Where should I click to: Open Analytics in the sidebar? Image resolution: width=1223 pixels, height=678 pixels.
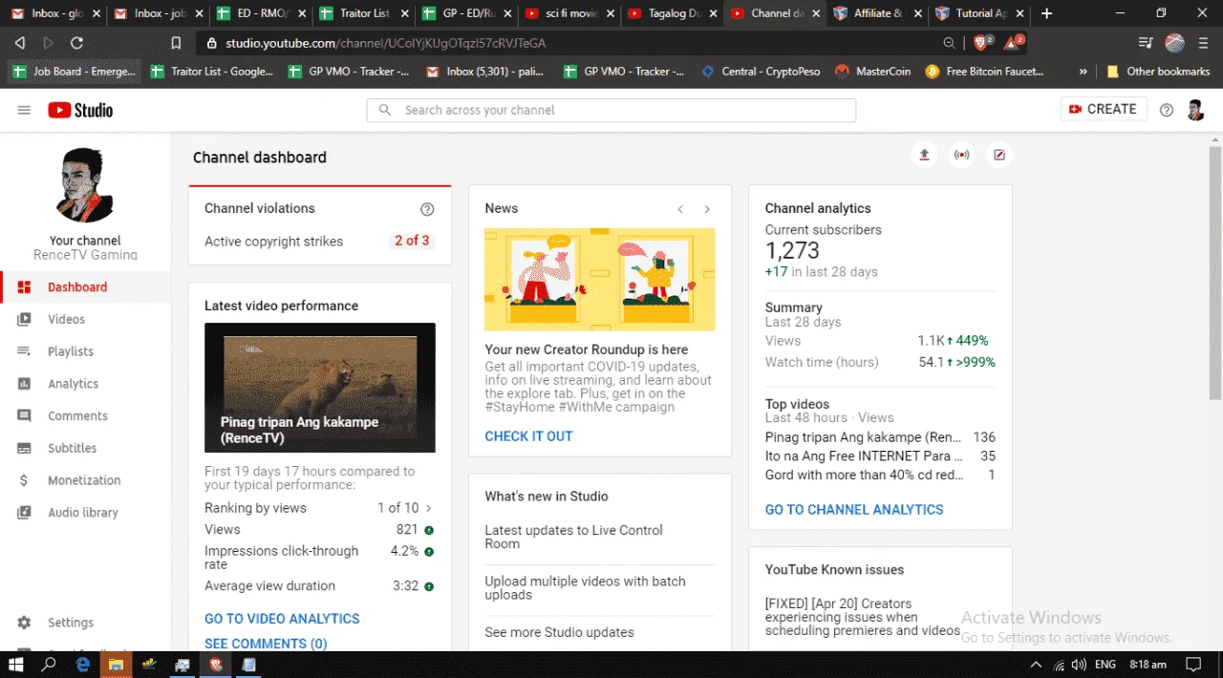[86, 384]
